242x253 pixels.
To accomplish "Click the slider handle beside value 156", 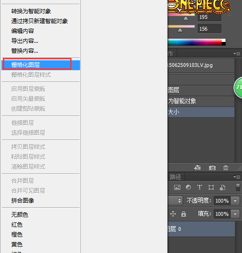I will [x=180, y=30].
